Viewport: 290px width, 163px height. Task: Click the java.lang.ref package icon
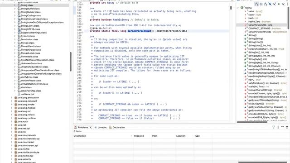(x=16, y=111)
